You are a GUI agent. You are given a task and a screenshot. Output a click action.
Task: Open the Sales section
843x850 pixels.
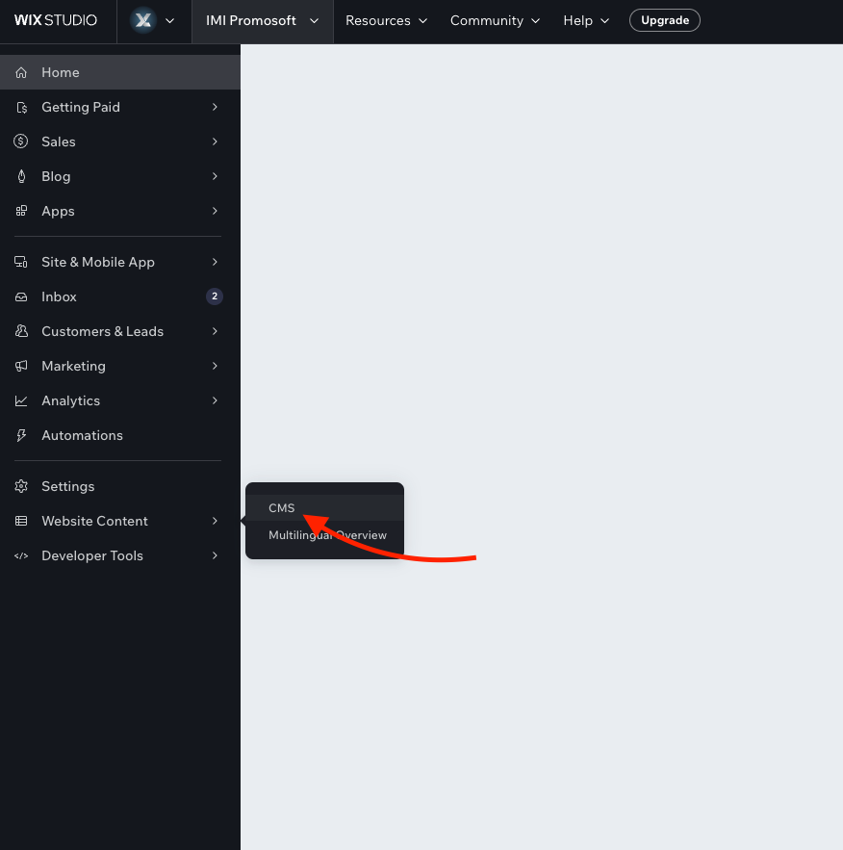coord(120,142)
